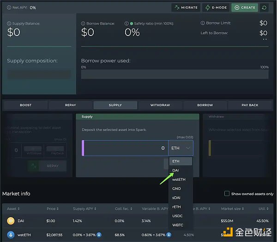Open the Withdraw tab
Viewport: 277px width, 242px height.
tap(160, 105)
